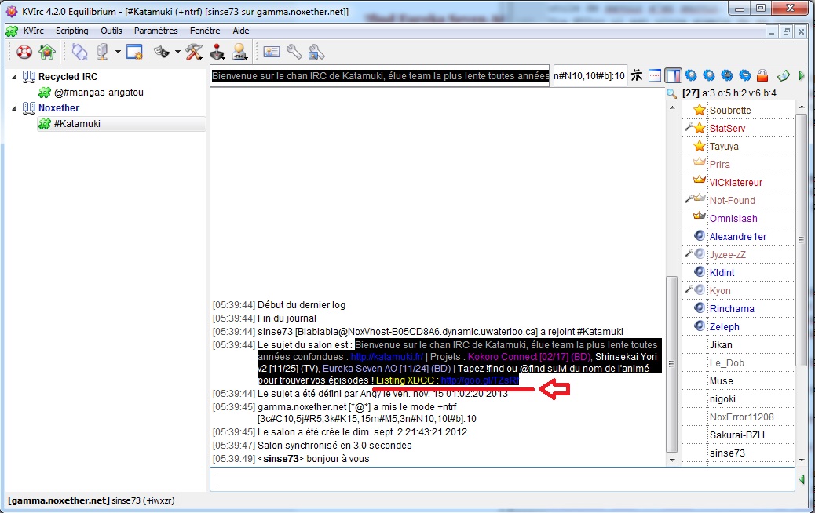Viewport: 815px width, 513px height.
Task: Click the second blue gear exception editor
Action: click(x=709, y=76)
